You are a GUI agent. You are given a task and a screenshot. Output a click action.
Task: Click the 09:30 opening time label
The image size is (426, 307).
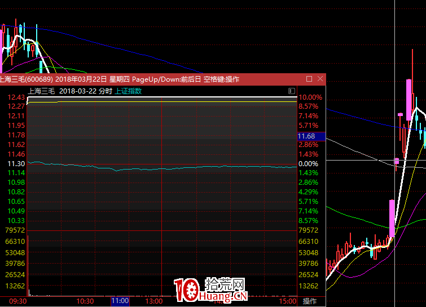point(17,301)
